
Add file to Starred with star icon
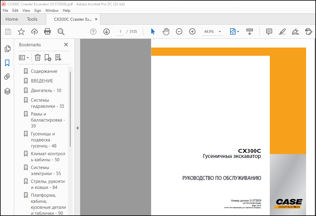(x=21, y=32)
